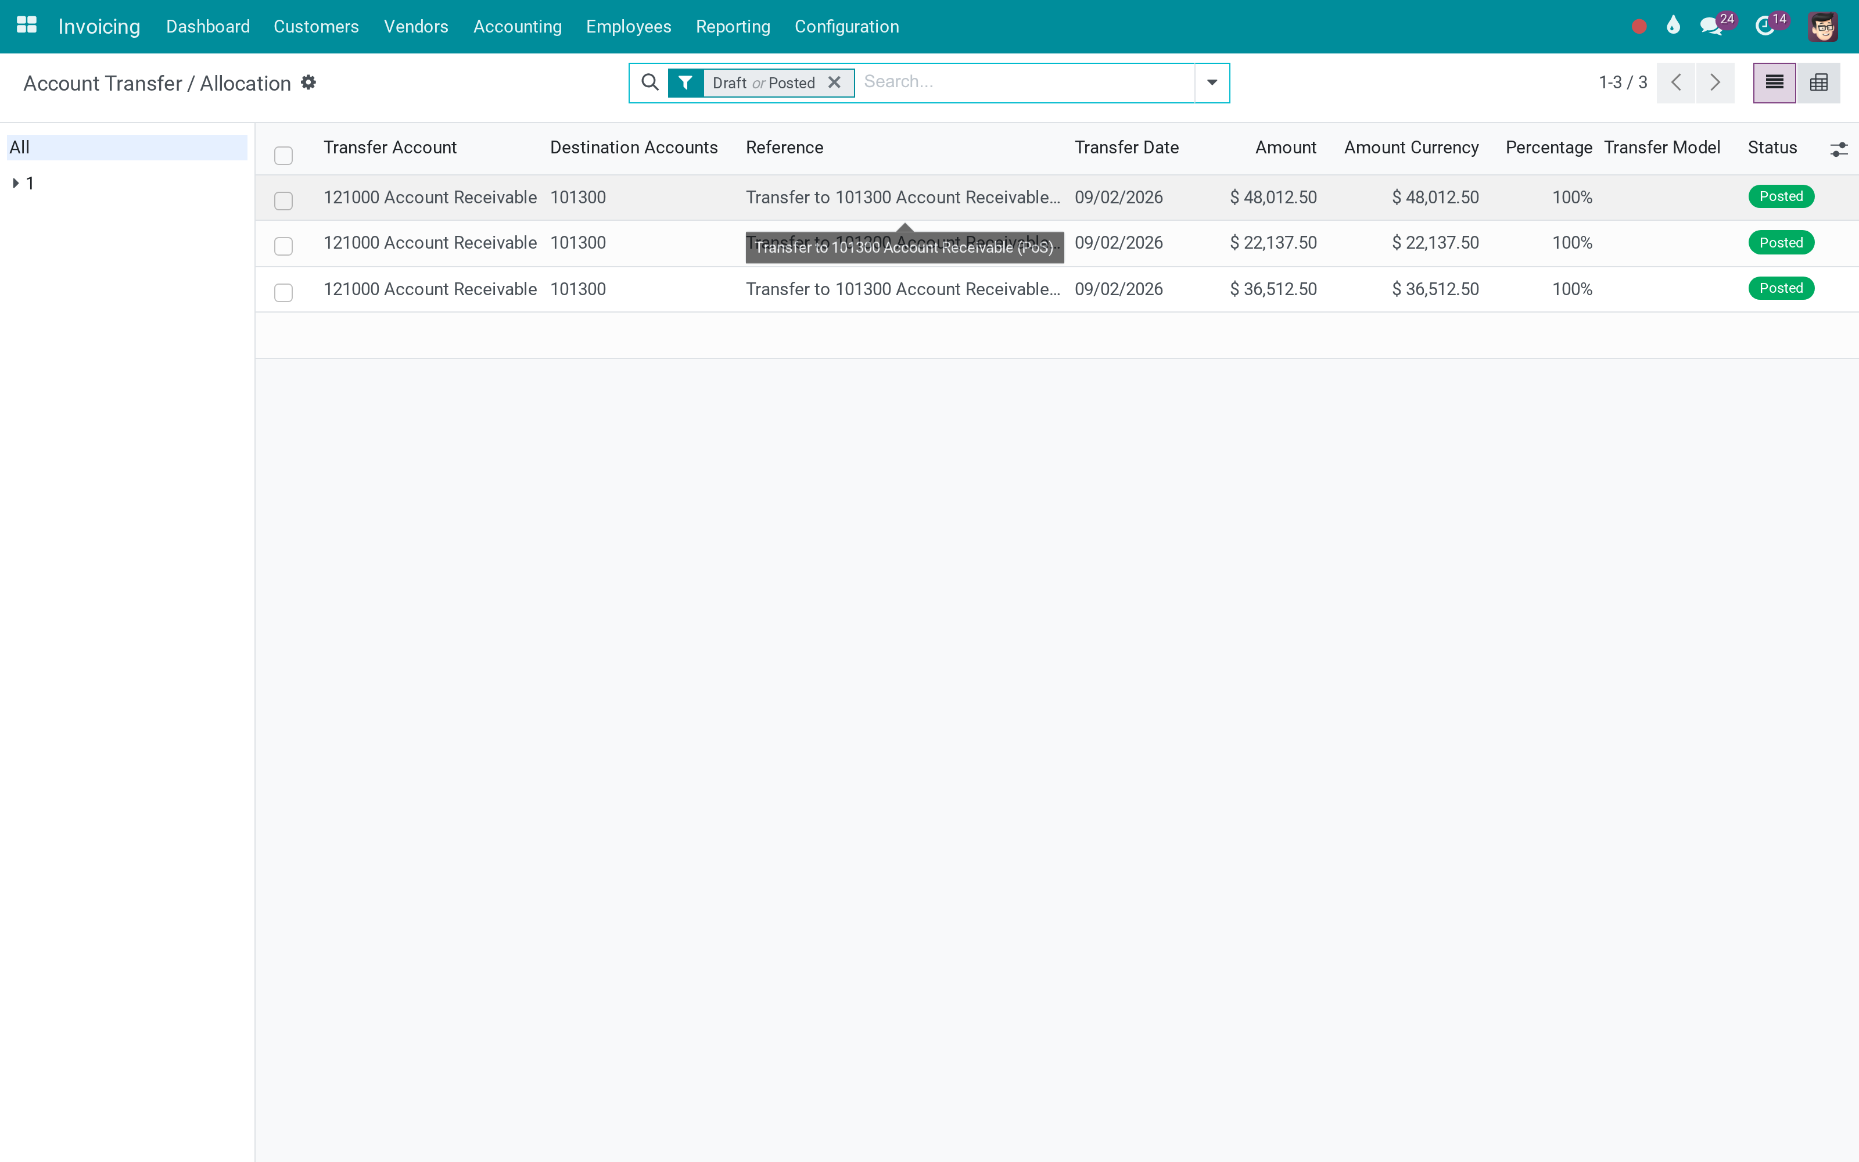
Task: Click the search magnifier icon
Action: [650, 83]
